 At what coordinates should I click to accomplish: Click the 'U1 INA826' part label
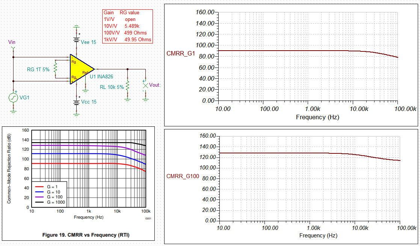(x=101, y=77)
